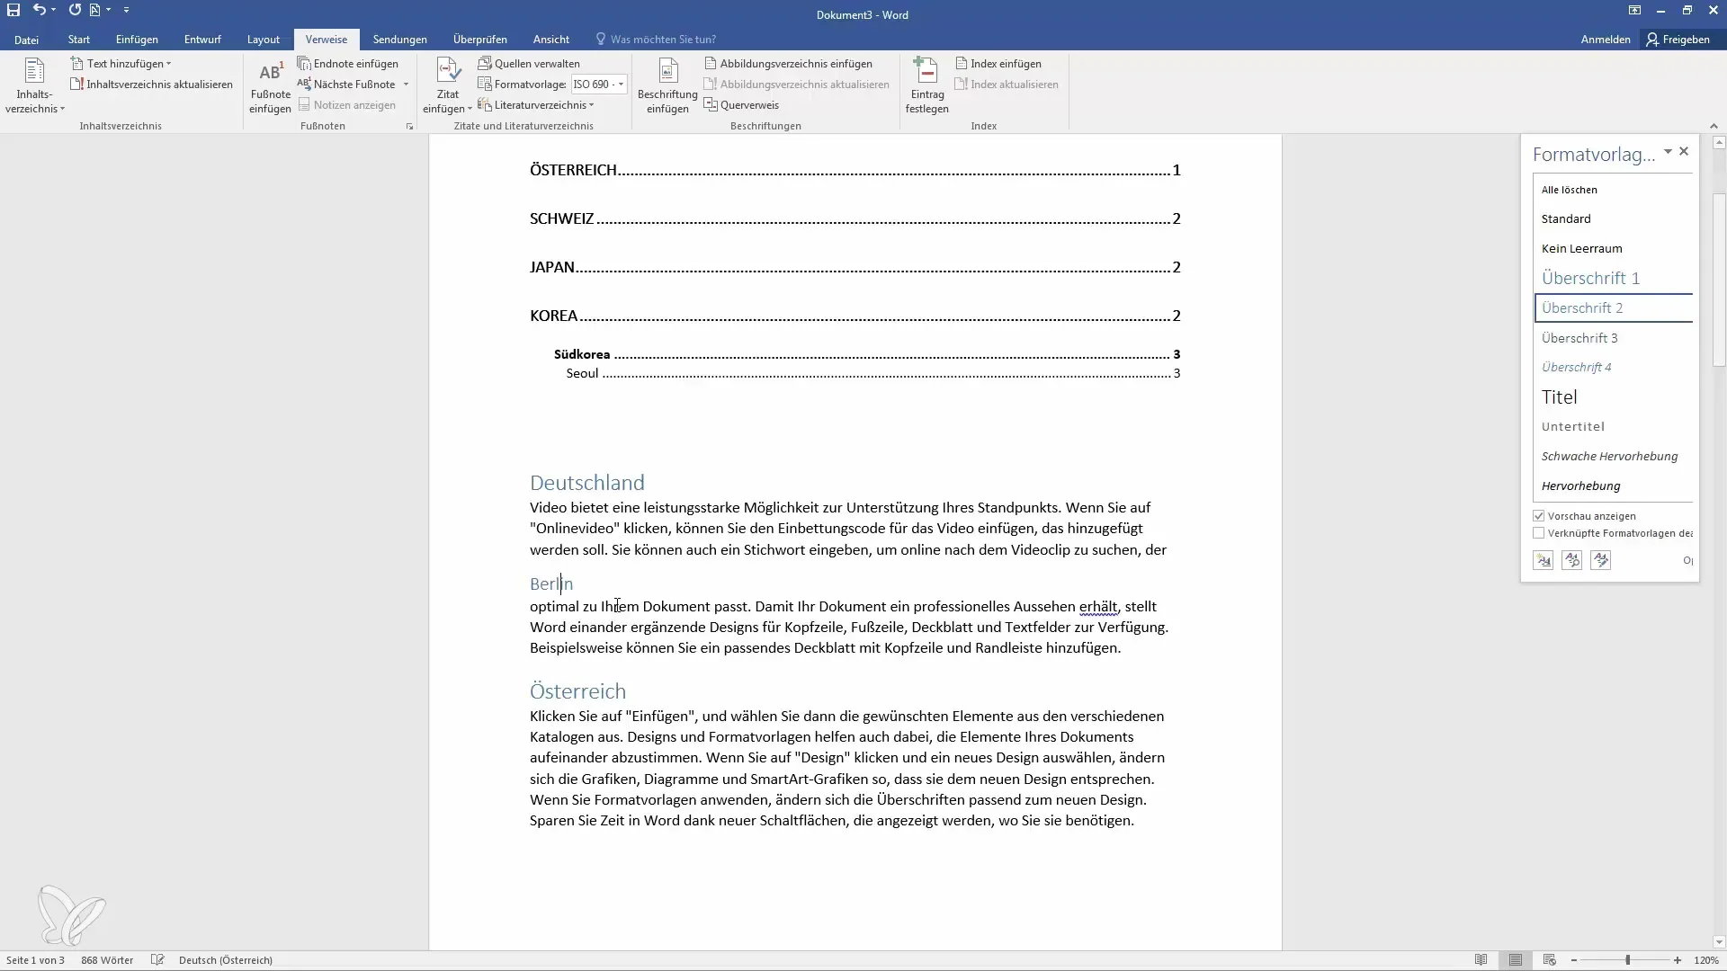Click the Neue Formatvorlage icon in styles pane
The image size is (1727, 971).
click(x=1543, y=560)
